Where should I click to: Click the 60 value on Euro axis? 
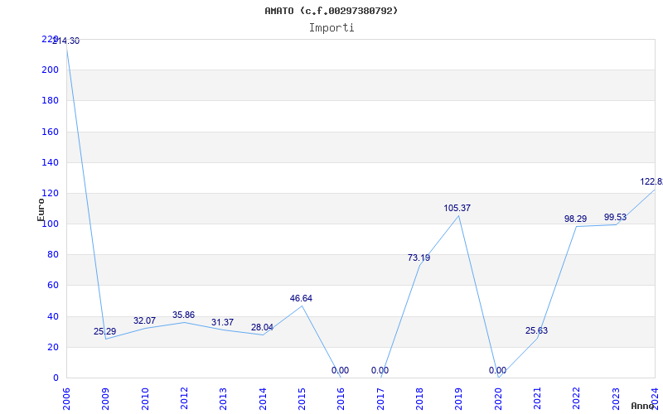pyautogui.click(x=52, y=286)
